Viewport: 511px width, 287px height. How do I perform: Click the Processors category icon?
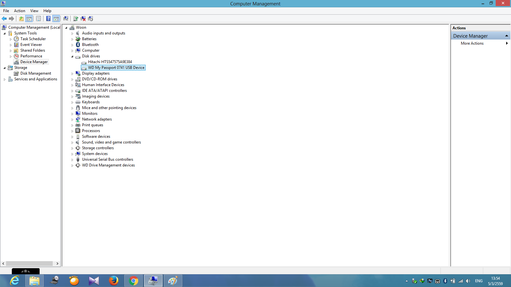click(78, 131)
